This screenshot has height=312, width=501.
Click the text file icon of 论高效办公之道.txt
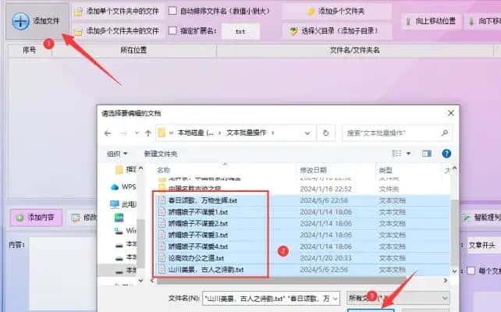[162, 258]
